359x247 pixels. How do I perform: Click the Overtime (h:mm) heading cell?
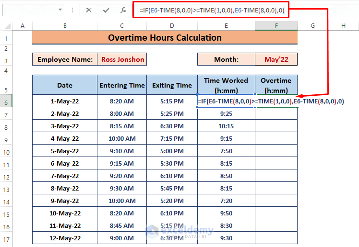coord(276,85)
